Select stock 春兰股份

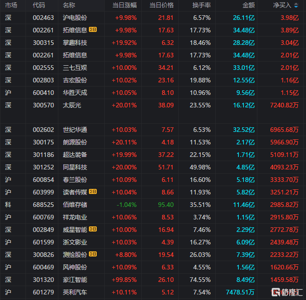coord(75,180)
